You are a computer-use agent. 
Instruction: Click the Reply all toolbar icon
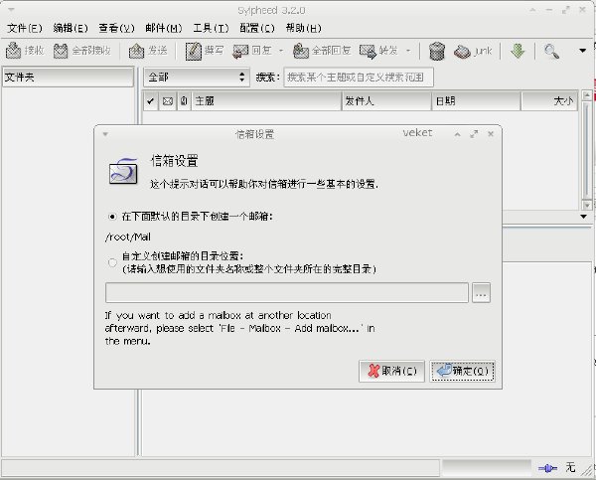pyautogui.click(x=301, y=51)
